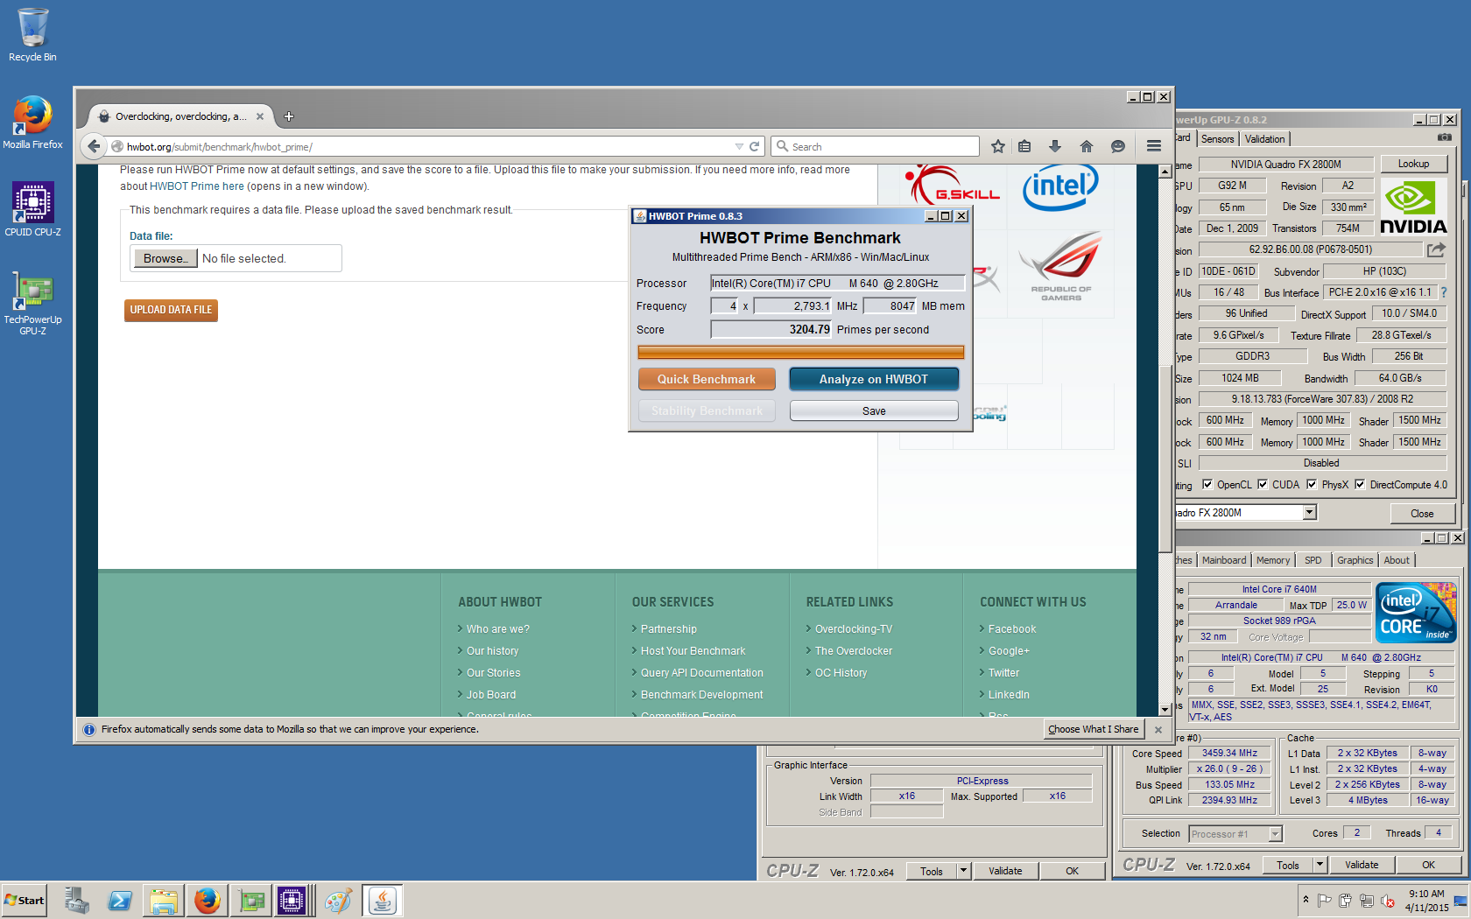Open the Memory tab in CPU-Z

coord(1273,560)
